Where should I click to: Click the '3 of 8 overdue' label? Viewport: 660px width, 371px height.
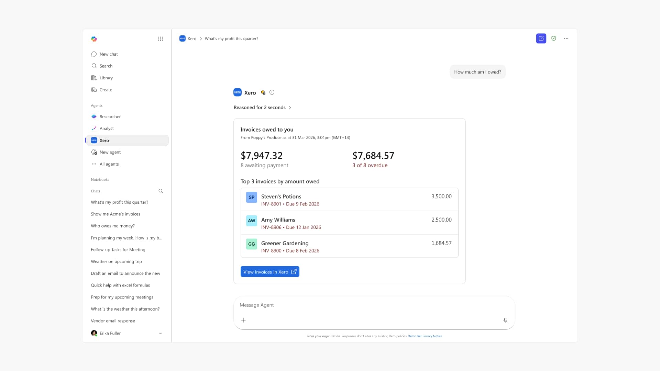pyautogui.click(x=370, y=165)
